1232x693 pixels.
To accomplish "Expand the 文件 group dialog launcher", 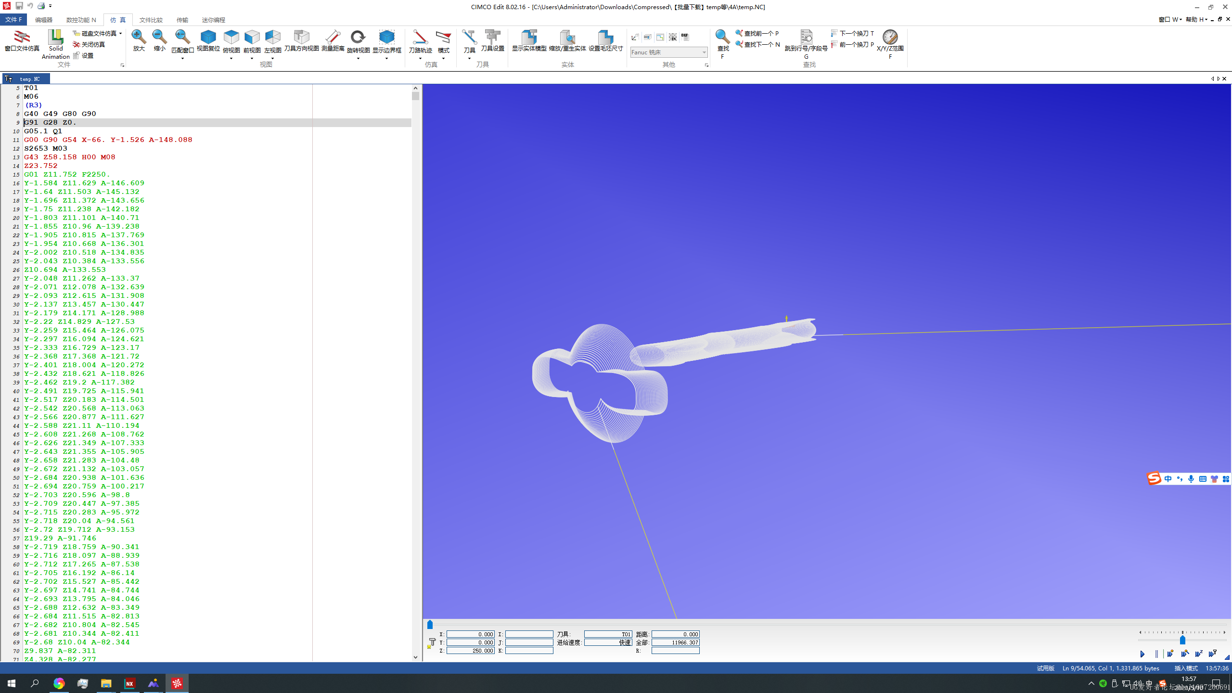I will click(x=122, y=65).
